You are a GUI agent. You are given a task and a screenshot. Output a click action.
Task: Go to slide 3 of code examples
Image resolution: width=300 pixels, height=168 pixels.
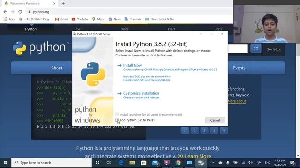pyautogui.click(x=204, y=131)
